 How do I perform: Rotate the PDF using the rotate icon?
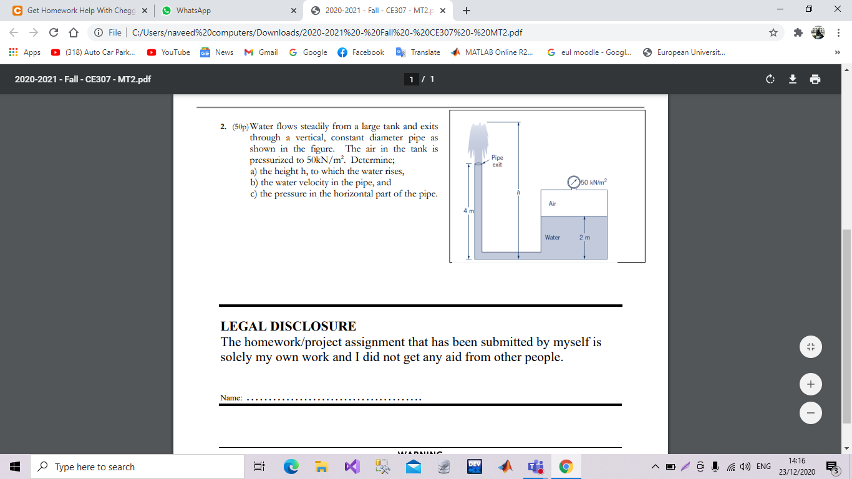[770, 79]
